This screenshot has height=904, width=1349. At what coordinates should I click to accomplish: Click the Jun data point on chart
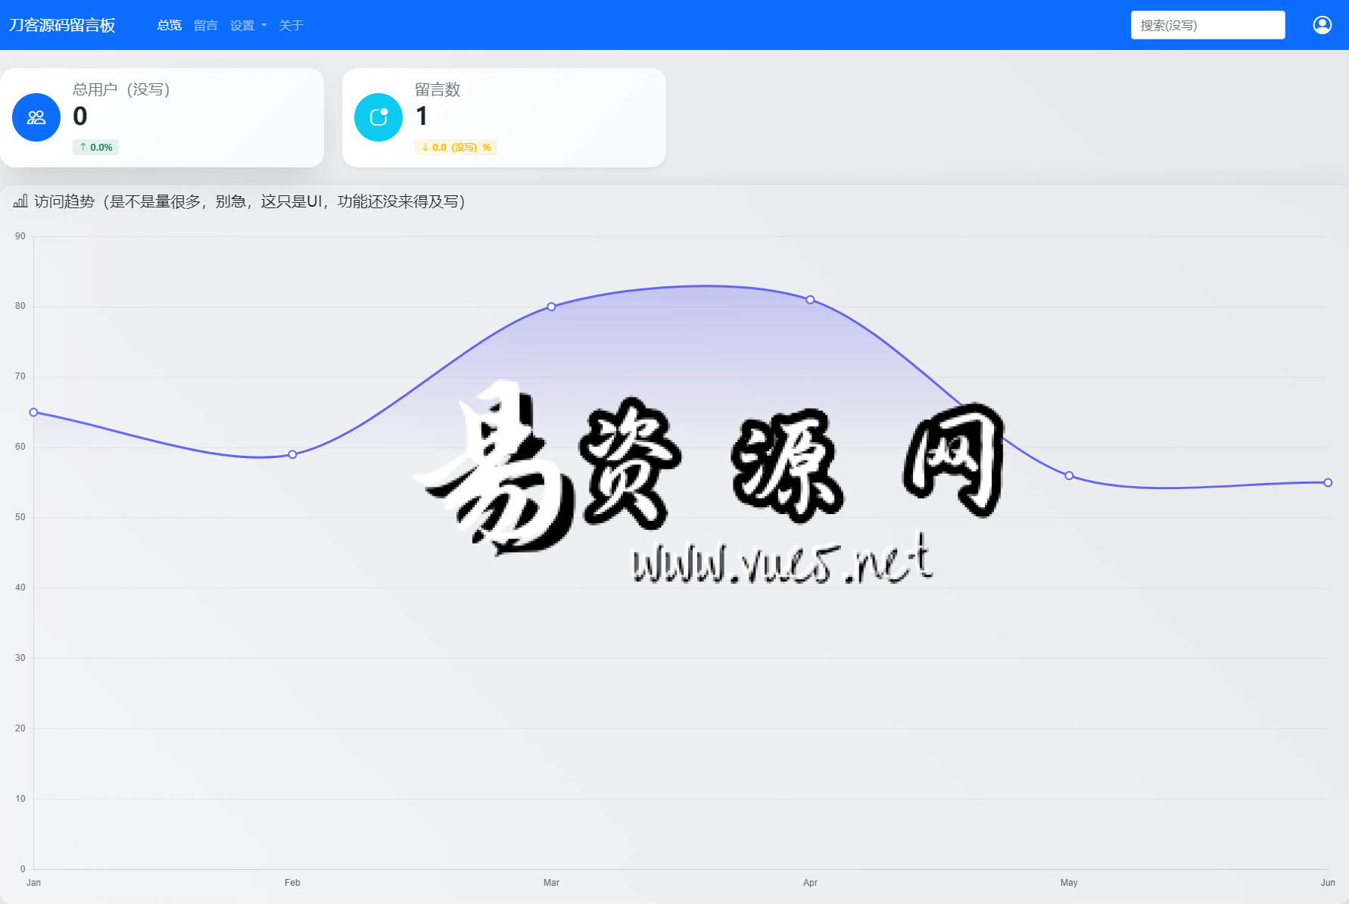1328,482
